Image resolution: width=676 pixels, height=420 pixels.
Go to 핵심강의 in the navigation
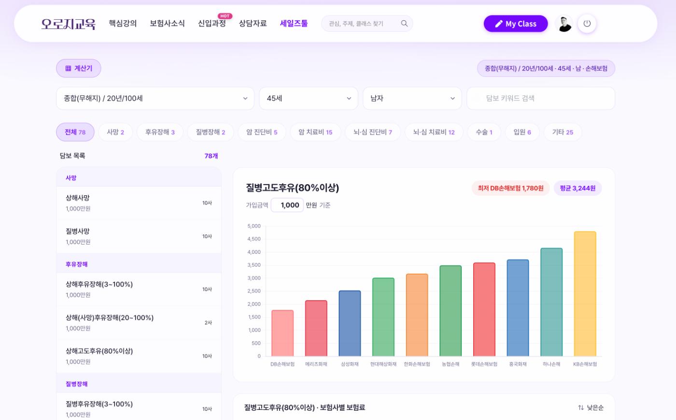[x=123, y=23]
